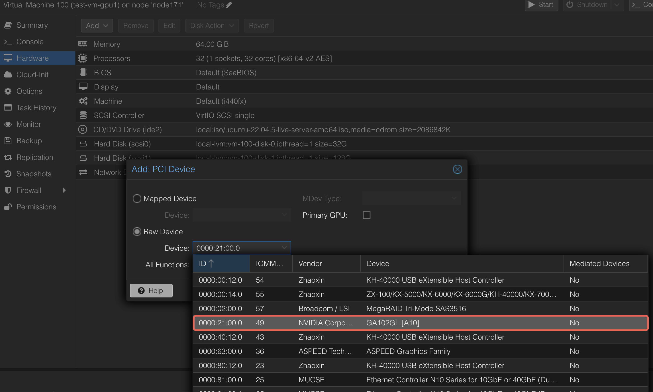Click the Machine gears icon

pyautogui.click(x=83, y=101)
